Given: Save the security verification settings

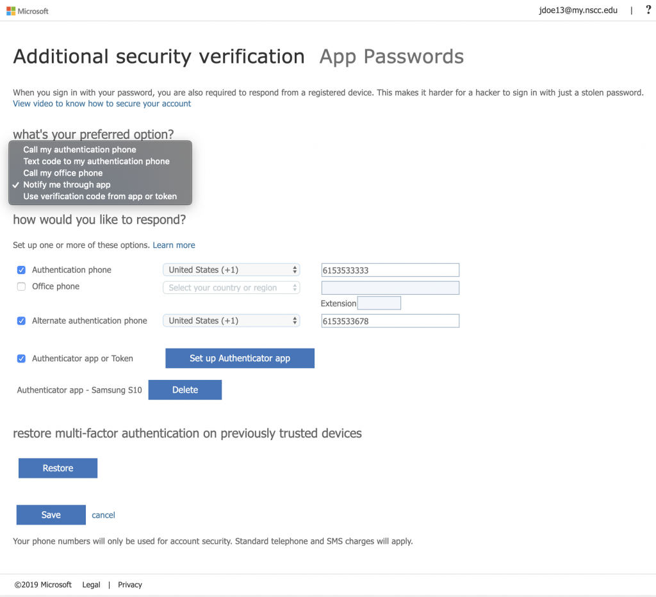Looking at the screenshot, I should tap(51, 515).
